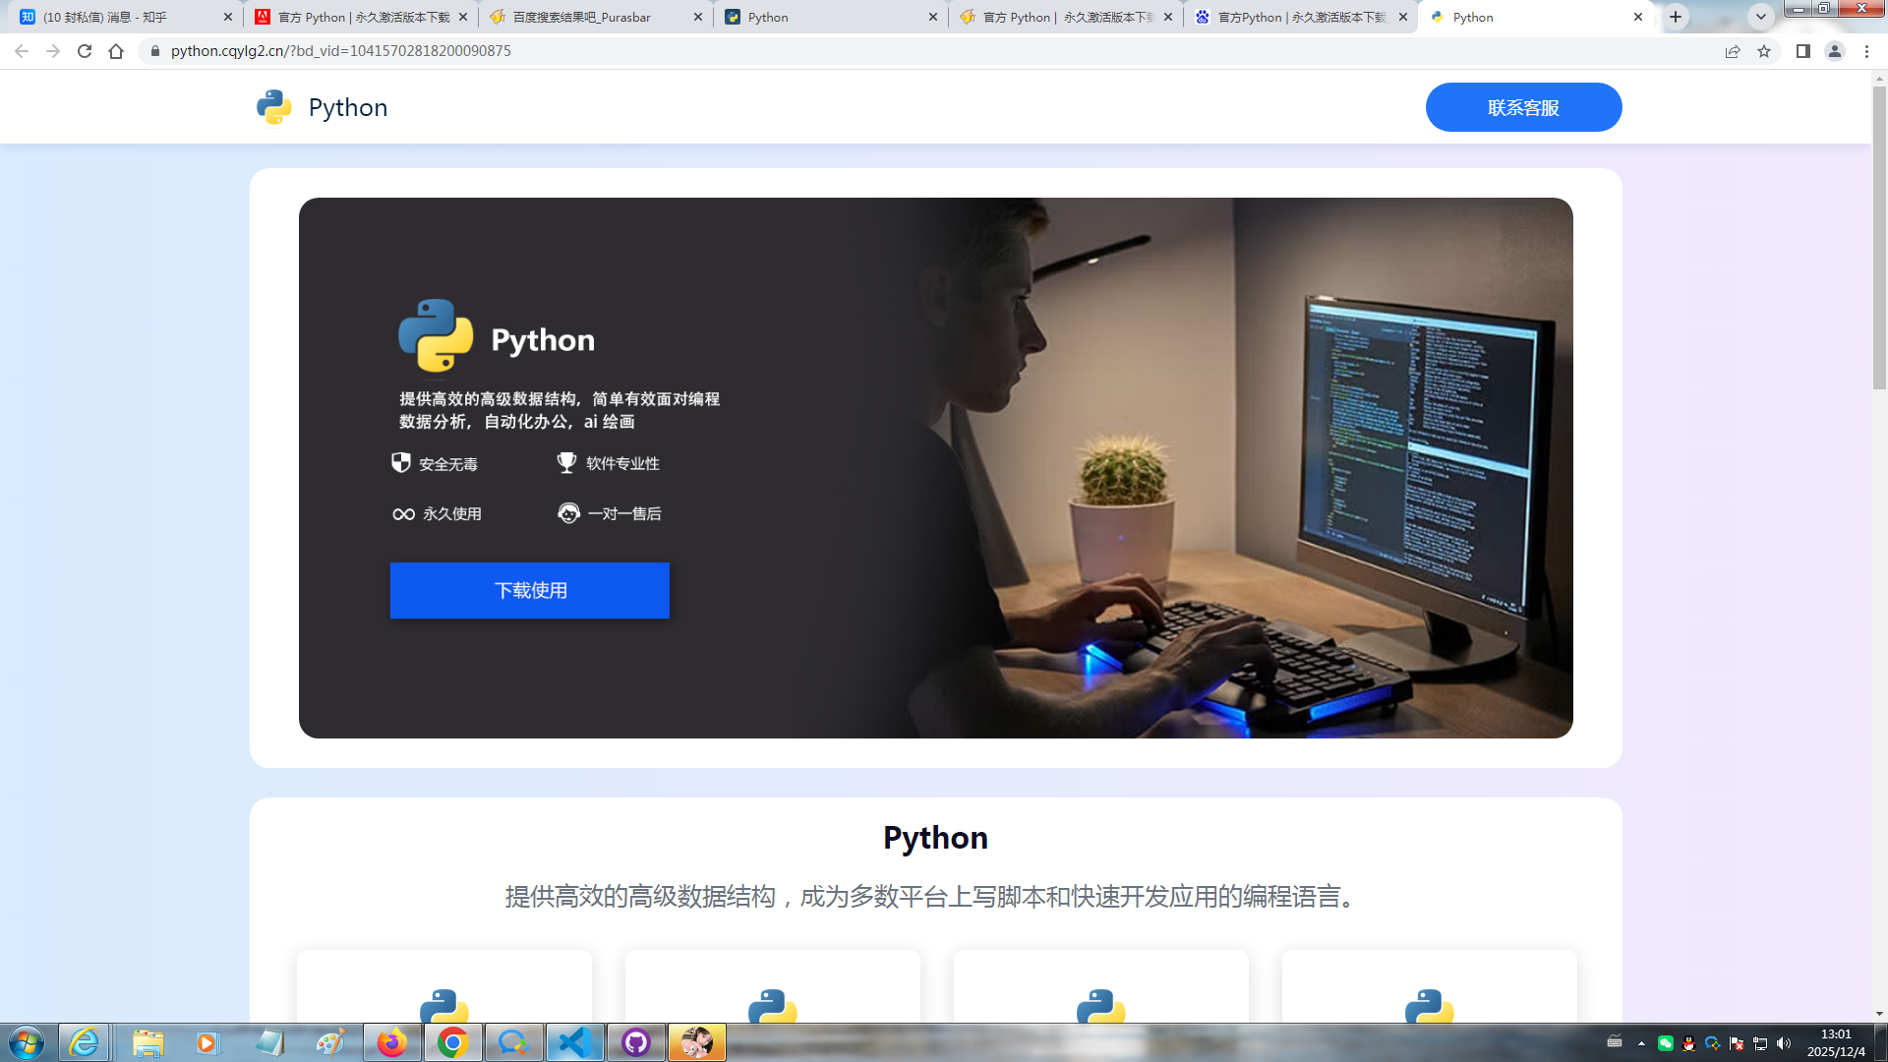1888x1062 pixels.
Task: Click the browser home icon
Action: (x=116, y=51)
